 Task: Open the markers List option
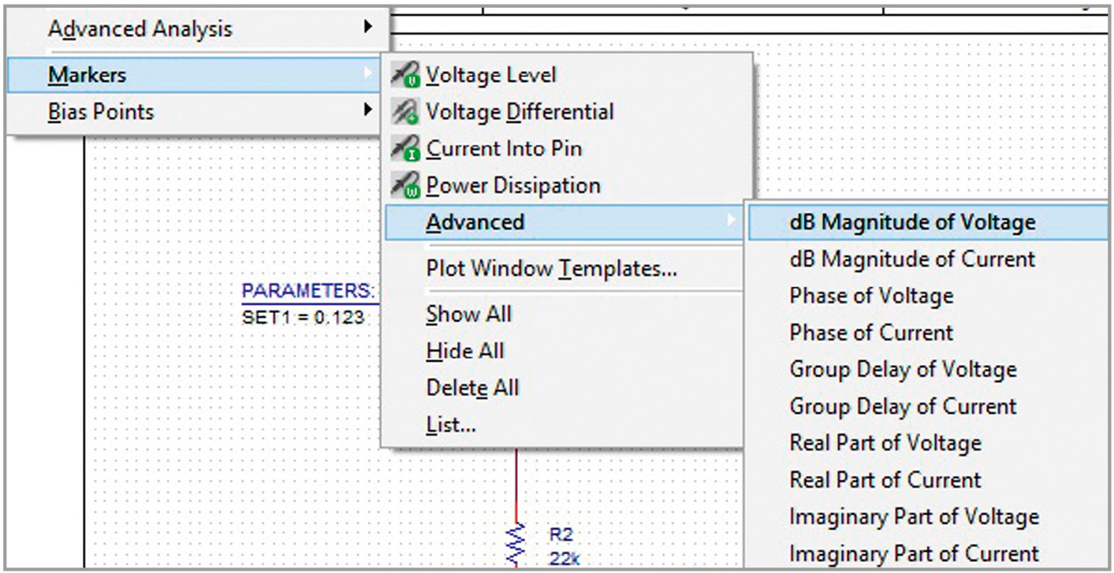[451, 426]
